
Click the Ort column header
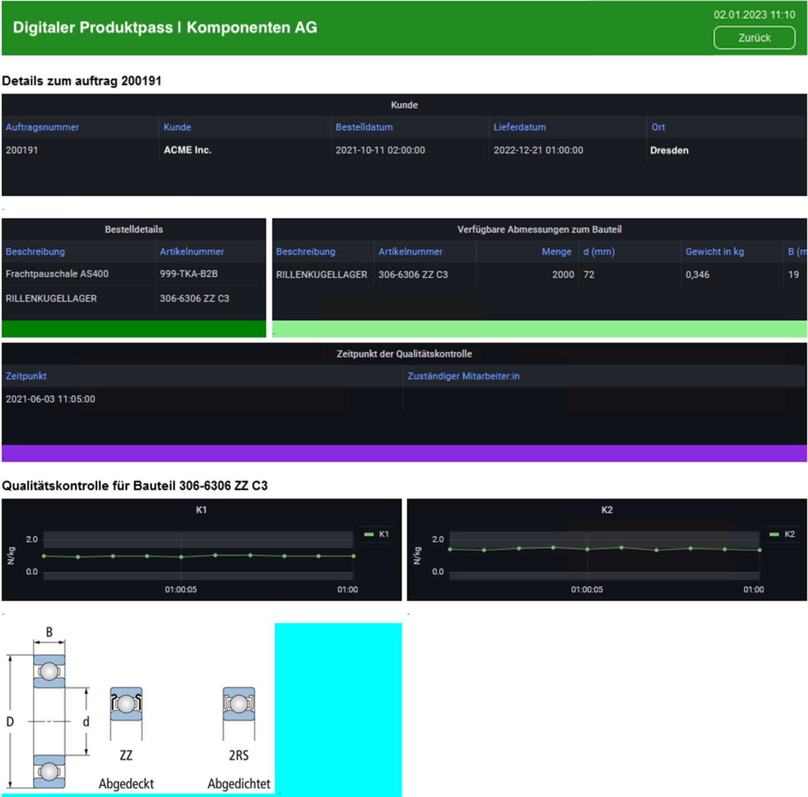point(658,127)
